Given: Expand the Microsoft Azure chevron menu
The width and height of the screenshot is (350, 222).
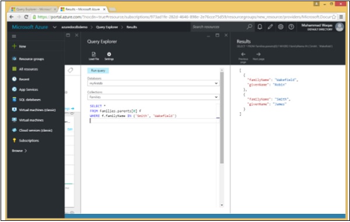Looking at the screenshot, I should (55, 27).
